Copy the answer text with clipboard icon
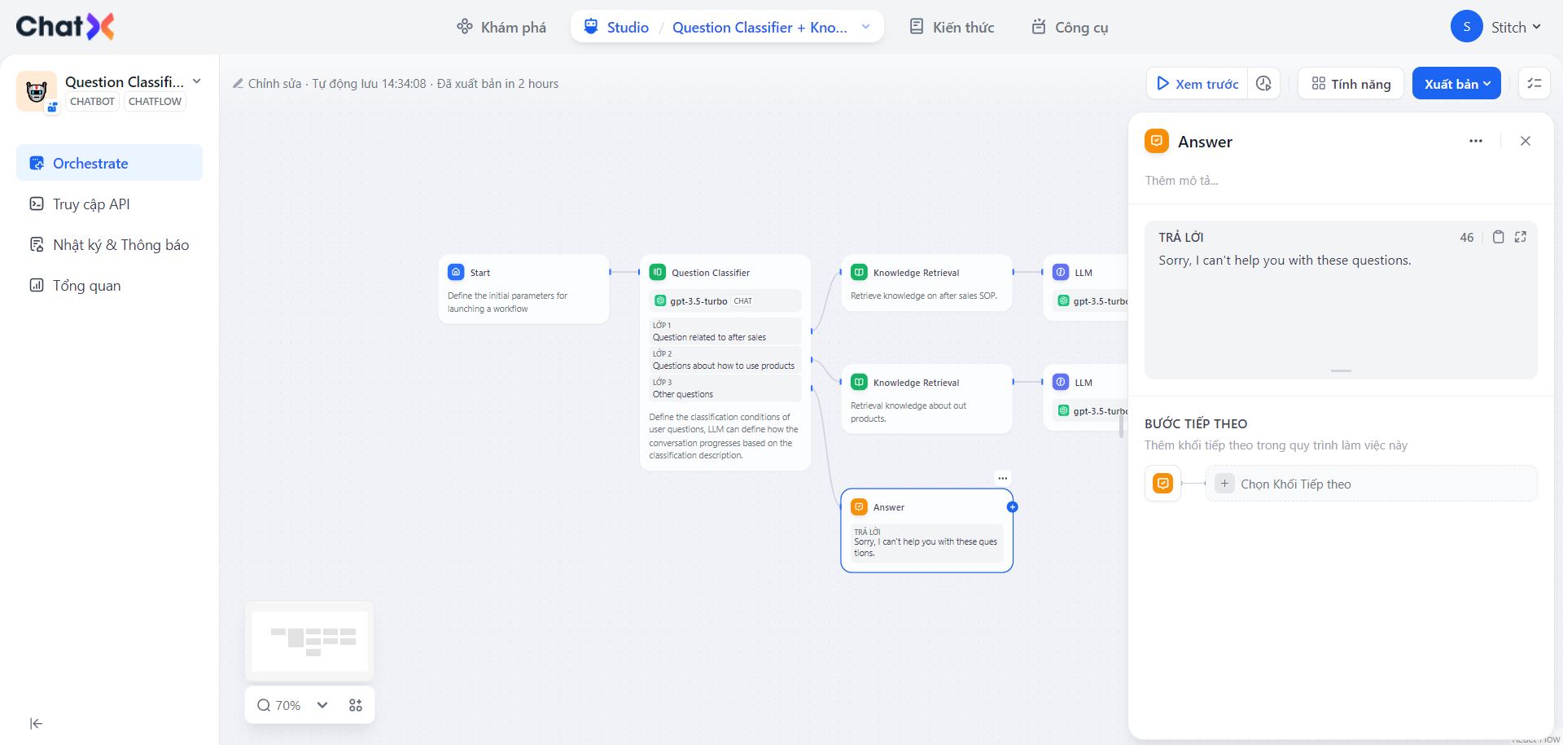The image size is (1563, 745). point(1498,237)
